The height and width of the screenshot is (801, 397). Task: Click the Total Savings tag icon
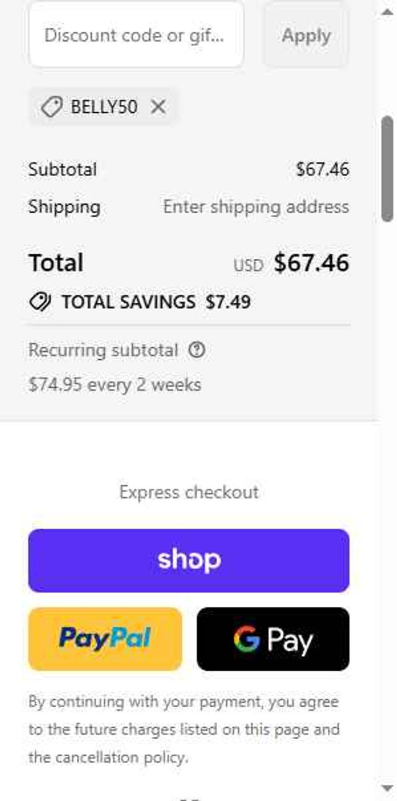[40, 302]
